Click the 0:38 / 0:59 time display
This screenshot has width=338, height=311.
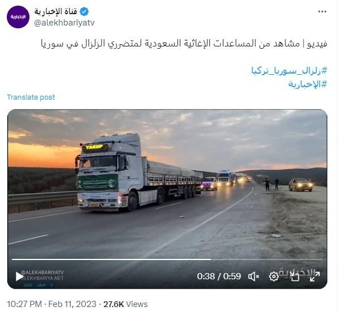tap(219, 276)
